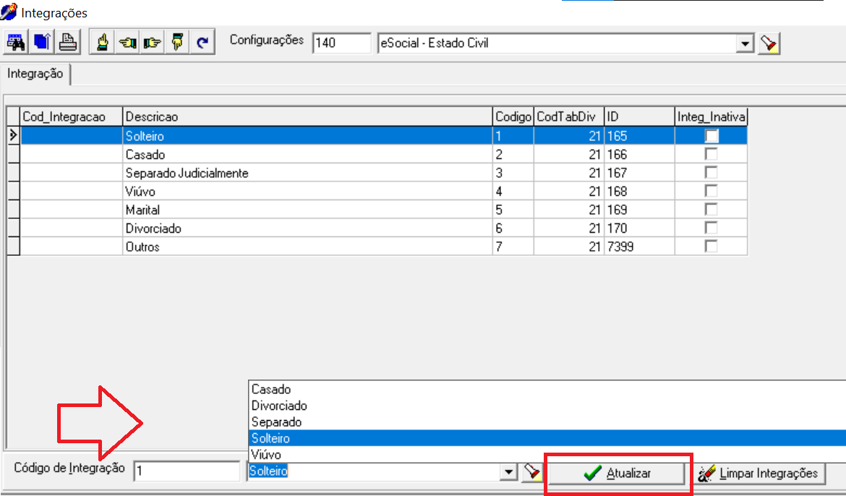Enable Integ_Inativa for Divorciado row
Image resolution: width=846 pixels, height=496 pixels.
tap(712, 228)
